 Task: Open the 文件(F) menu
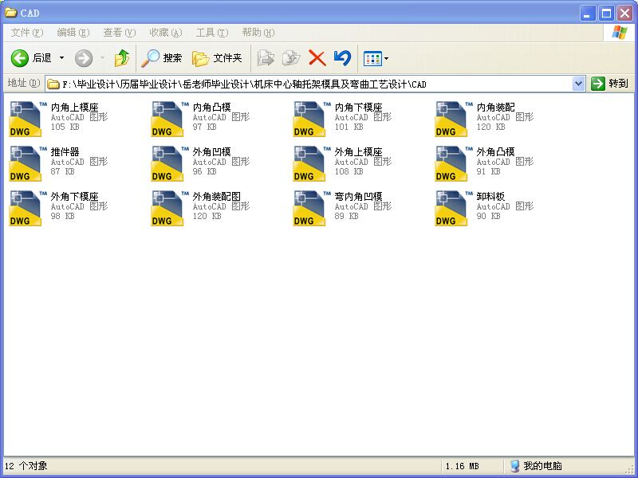tap(27, 33)
